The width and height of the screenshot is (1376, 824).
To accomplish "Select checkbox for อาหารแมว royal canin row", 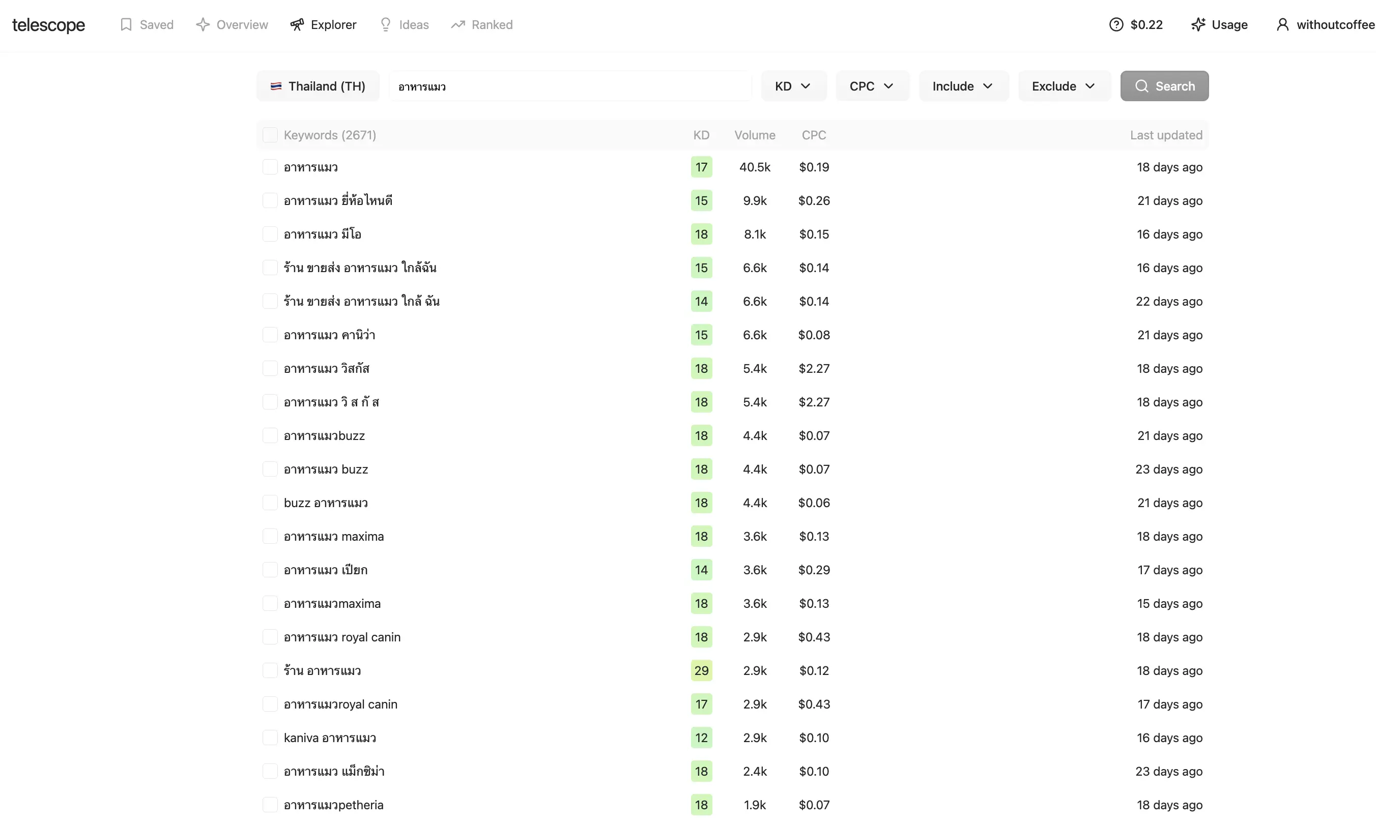I will (270, 637).
